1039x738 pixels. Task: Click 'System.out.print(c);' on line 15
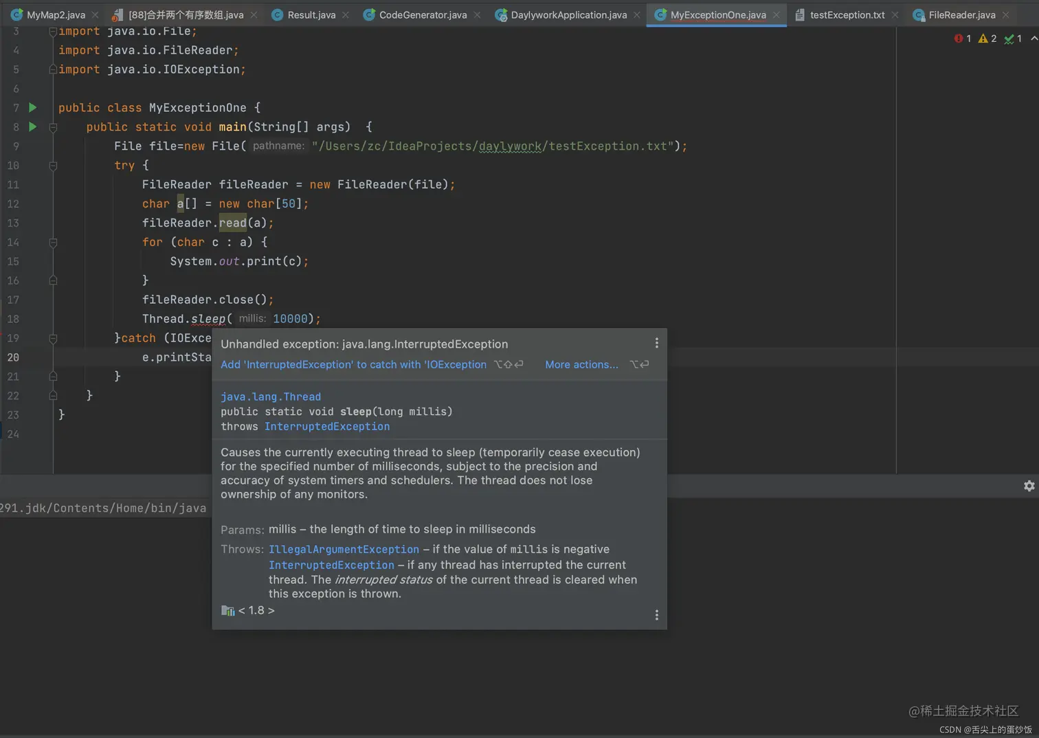[239, 261]
